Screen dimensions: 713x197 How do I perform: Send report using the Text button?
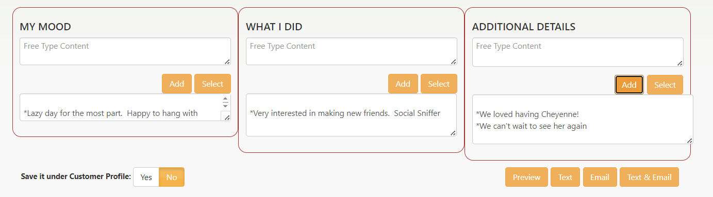click(565, 177)
